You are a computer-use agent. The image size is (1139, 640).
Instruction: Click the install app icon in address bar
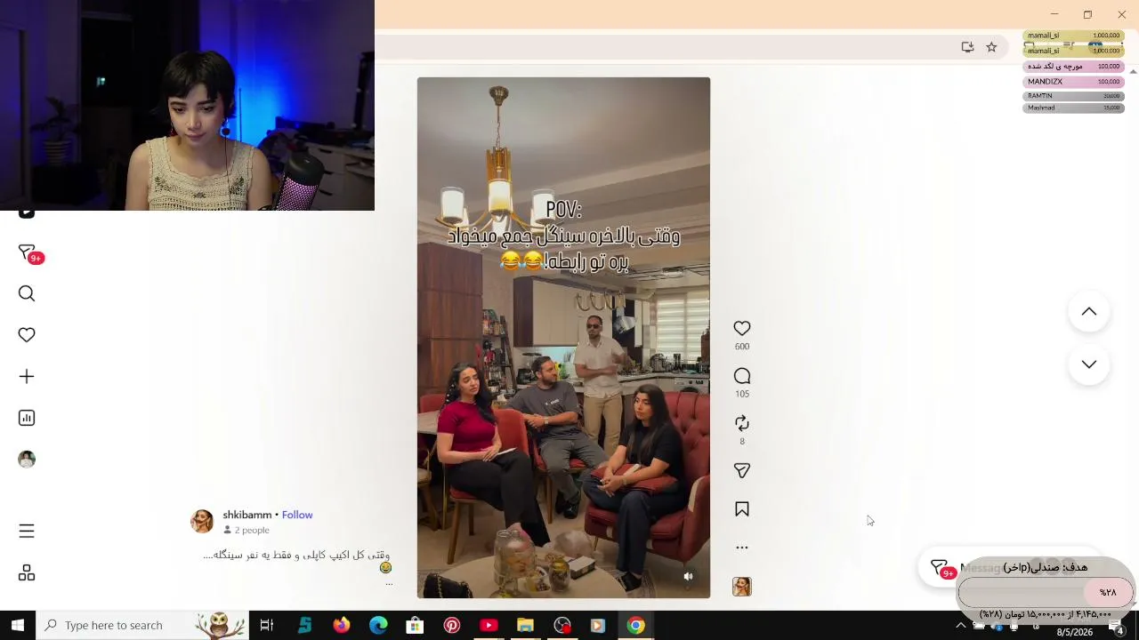coord(967,47)
